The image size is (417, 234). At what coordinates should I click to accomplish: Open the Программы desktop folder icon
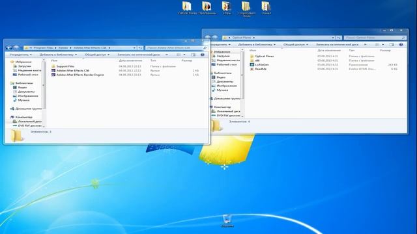[207, 7]
